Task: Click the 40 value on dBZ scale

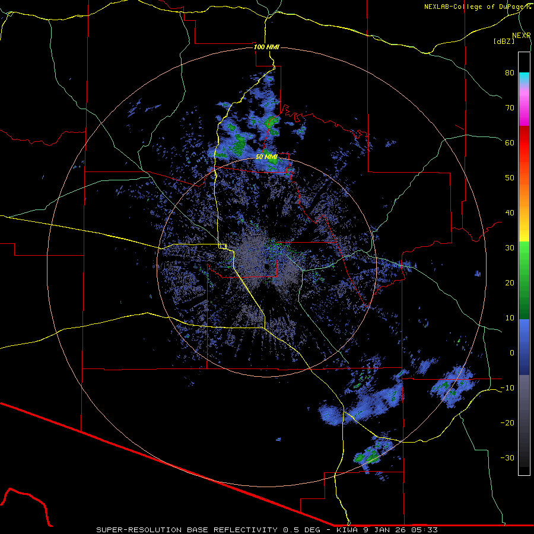Action: coord(510,213)
